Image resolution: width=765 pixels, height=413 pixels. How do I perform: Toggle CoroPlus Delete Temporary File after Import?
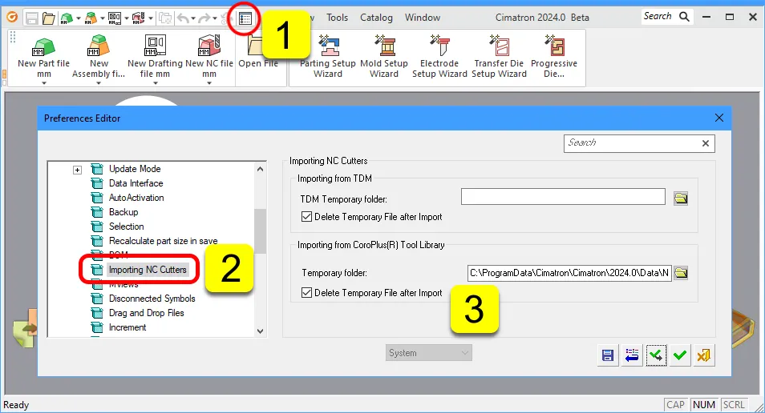click(307, 293)
